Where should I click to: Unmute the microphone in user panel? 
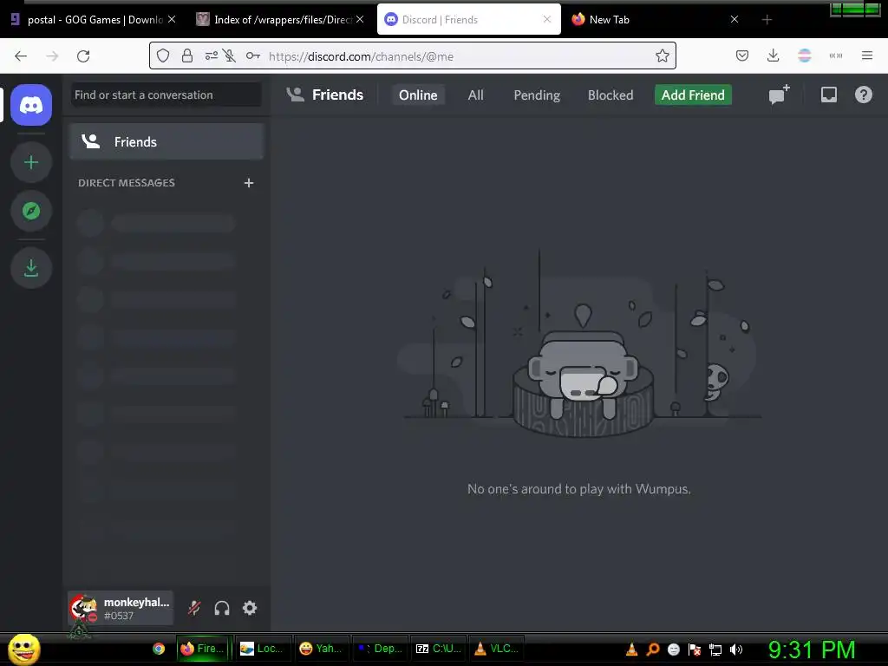(x=194, y=608)
